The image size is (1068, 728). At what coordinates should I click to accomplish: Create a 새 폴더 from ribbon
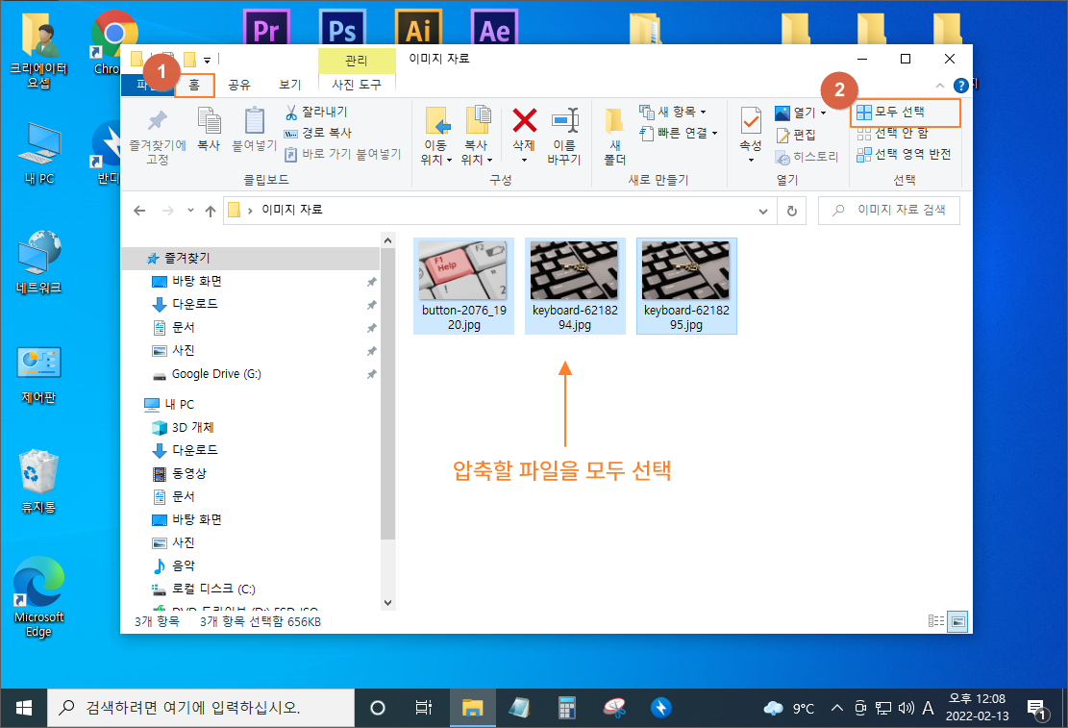[614, 137]
